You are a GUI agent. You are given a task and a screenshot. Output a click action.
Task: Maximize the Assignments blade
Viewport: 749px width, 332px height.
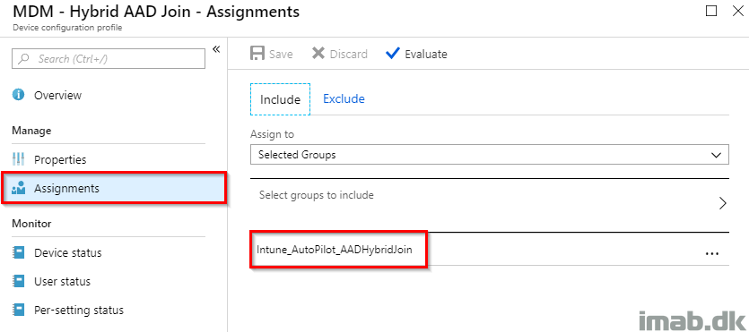(710, 11)
